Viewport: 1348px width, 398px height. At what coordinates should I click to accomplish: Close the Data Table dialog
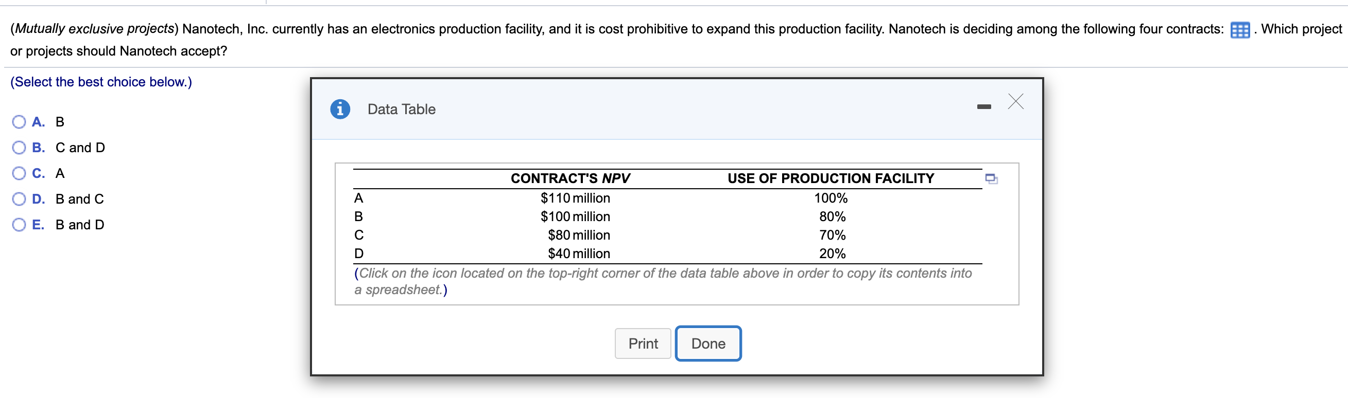[1015, 101]
